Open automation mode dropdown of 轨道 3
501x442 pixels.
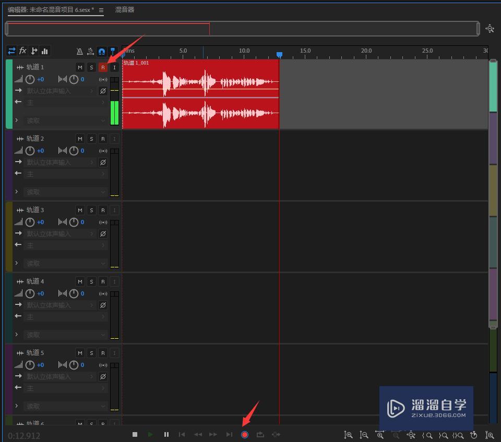65,263
